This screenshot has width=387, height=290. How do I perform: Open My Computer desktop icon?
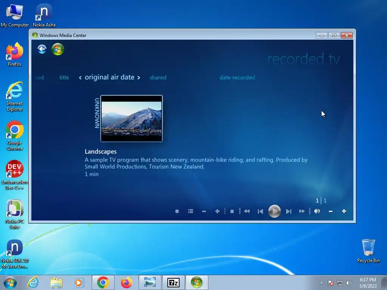(15, 15)
